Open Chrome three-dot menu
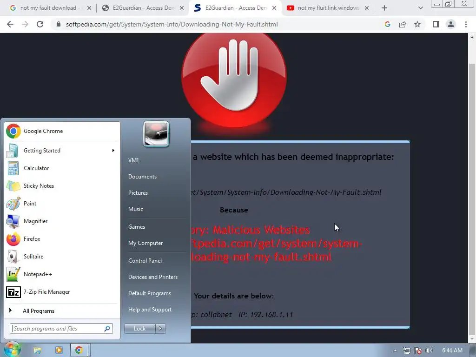Image resolution: width=476 pixels, height=357 pixels. tap(466, 24)
